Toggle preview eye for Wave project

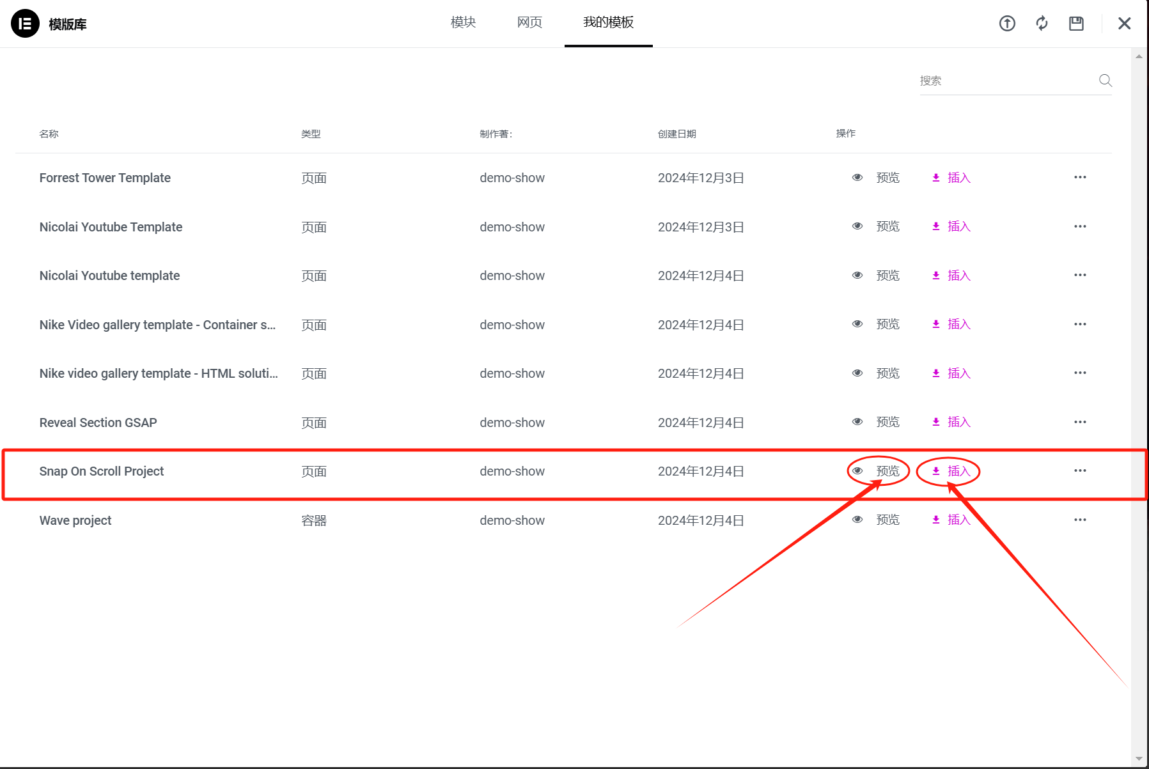[x=857, y=520]
